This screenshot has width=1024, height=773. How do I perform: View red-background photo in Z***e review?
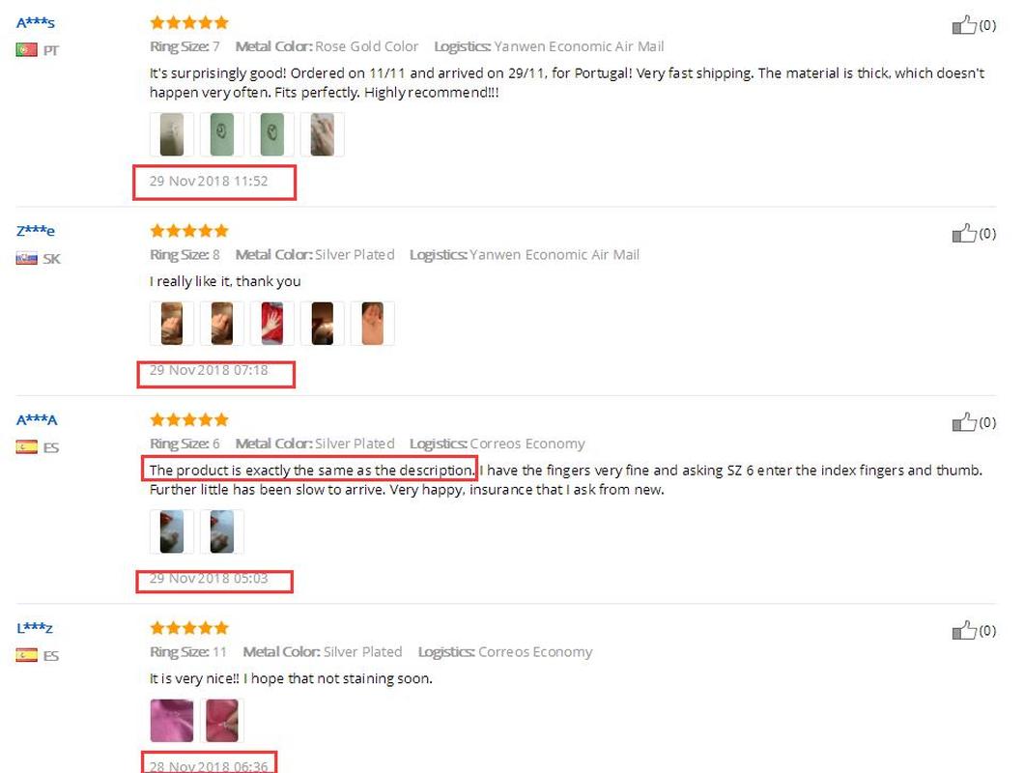272,324
